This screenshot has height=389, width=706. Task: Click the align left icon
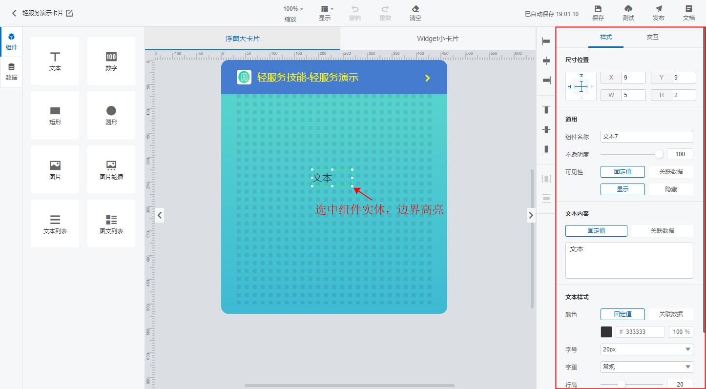[x=546, y=41]
